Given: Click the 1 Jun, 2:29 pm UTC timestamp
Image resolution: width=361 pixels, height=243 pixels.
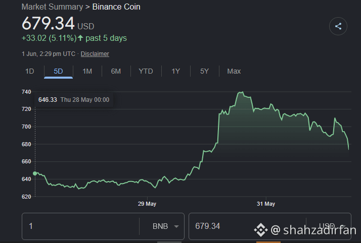Looking at the screenshot, I should [x=49, y=54].
